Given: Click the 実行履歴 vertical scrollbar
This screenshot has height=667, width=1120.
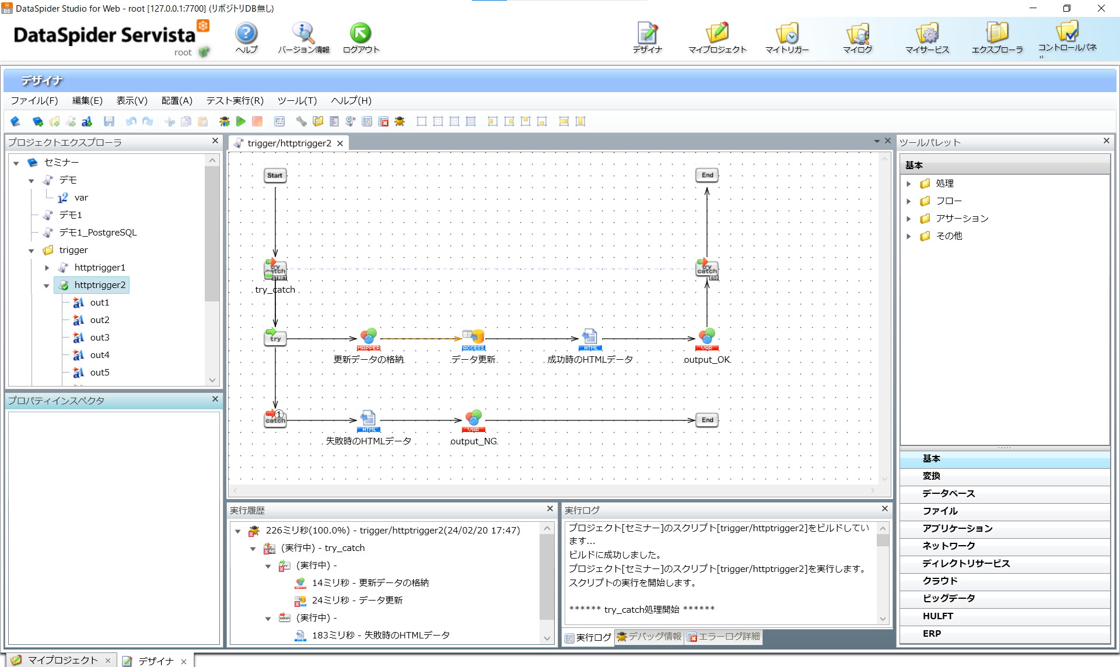Looking at the screenshot, I should 547,583.
